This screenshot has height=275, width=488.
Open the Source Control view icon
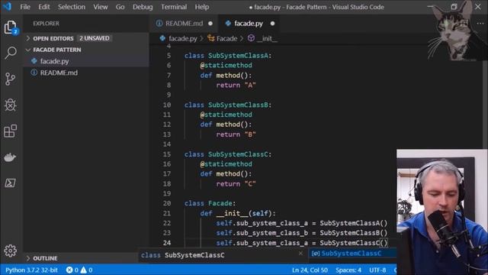(x=10, y=79)
